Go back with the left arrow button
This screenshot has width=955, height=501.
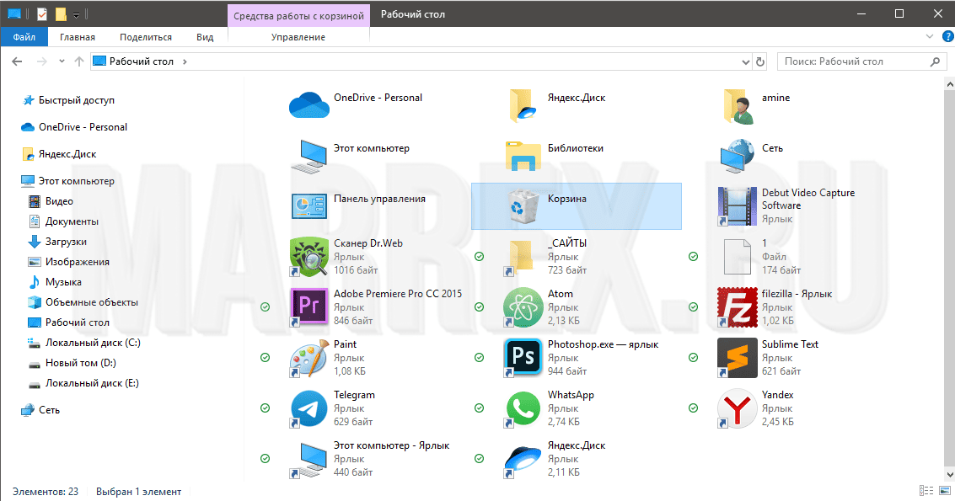[x=17, y=61]
